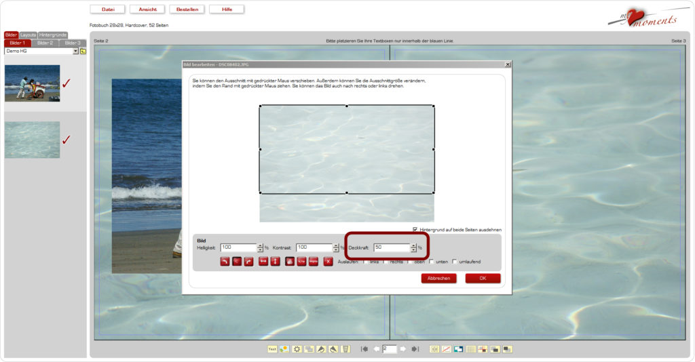Tick the 'umlaufend' checkbox
The width and height of the screenshot is (695, 362).
(455, 262)
